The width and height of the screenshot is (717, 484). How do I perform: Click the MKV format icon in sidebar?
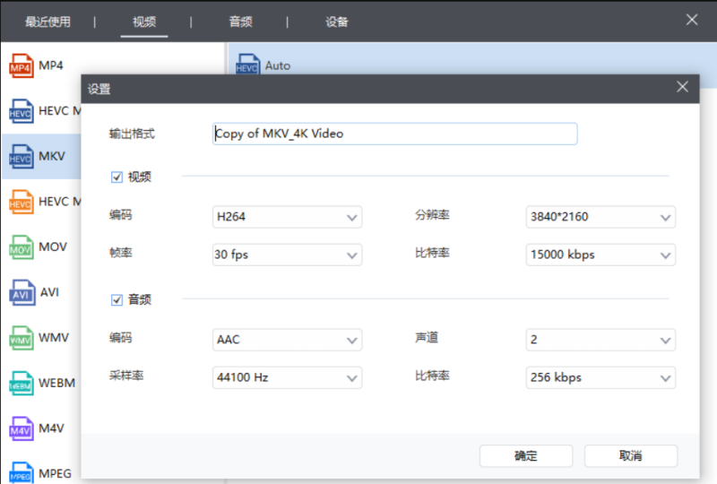21,157
